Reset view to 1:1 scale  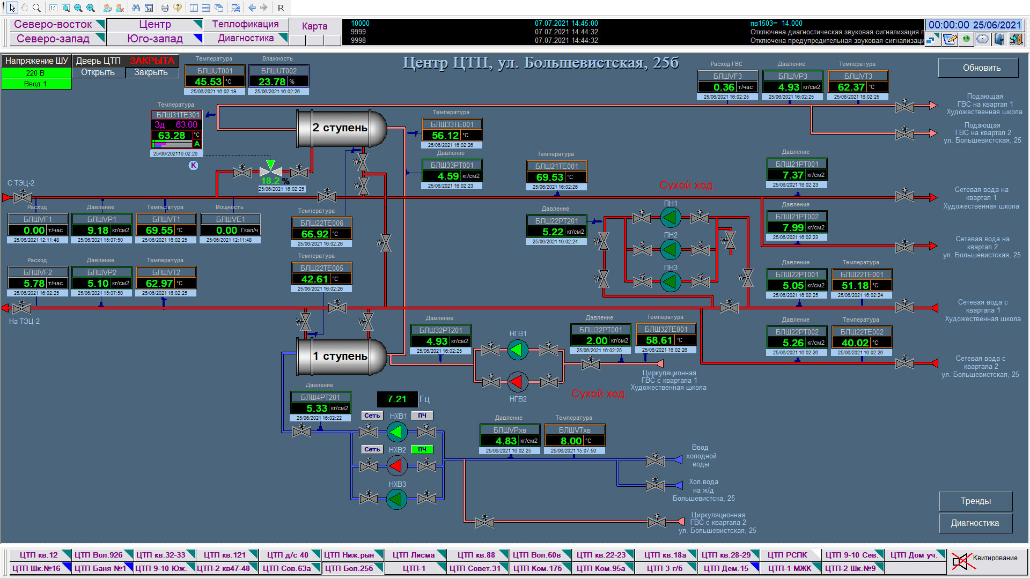(53, 8)
